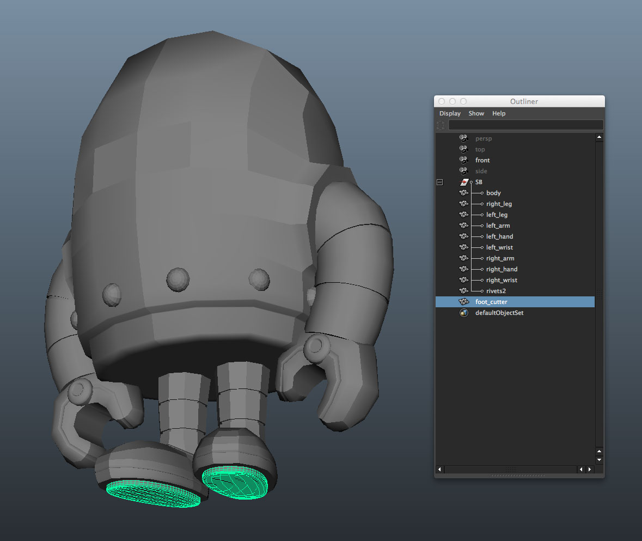Viewport: 642px width, 541px height.
Task: Select the left_hand object
Action: [x=499, y=236]
